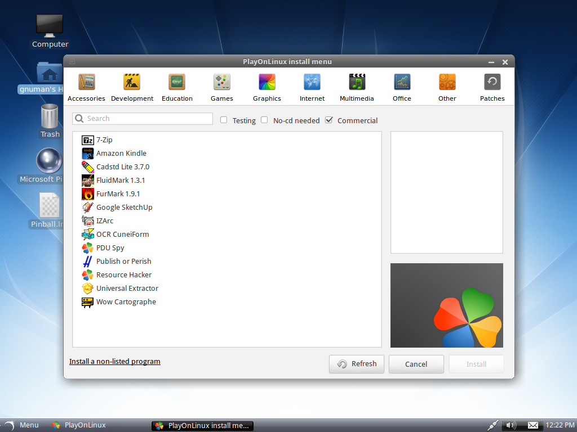This screenshot has width=577, height=432.
Task: Open the mail envelope tray icon
Action: coord(533,425)
